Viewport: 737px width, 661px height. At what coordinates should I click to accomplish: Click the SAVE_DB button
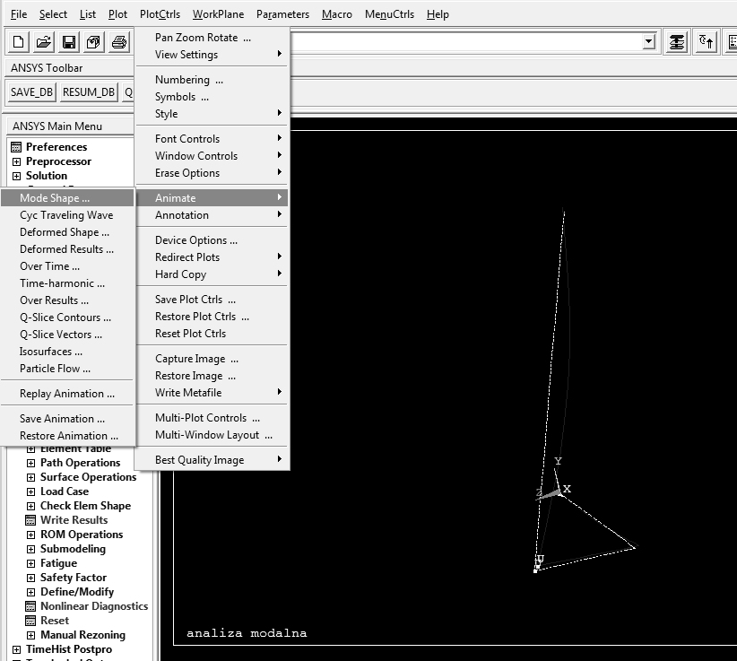(x=32, y=92)
